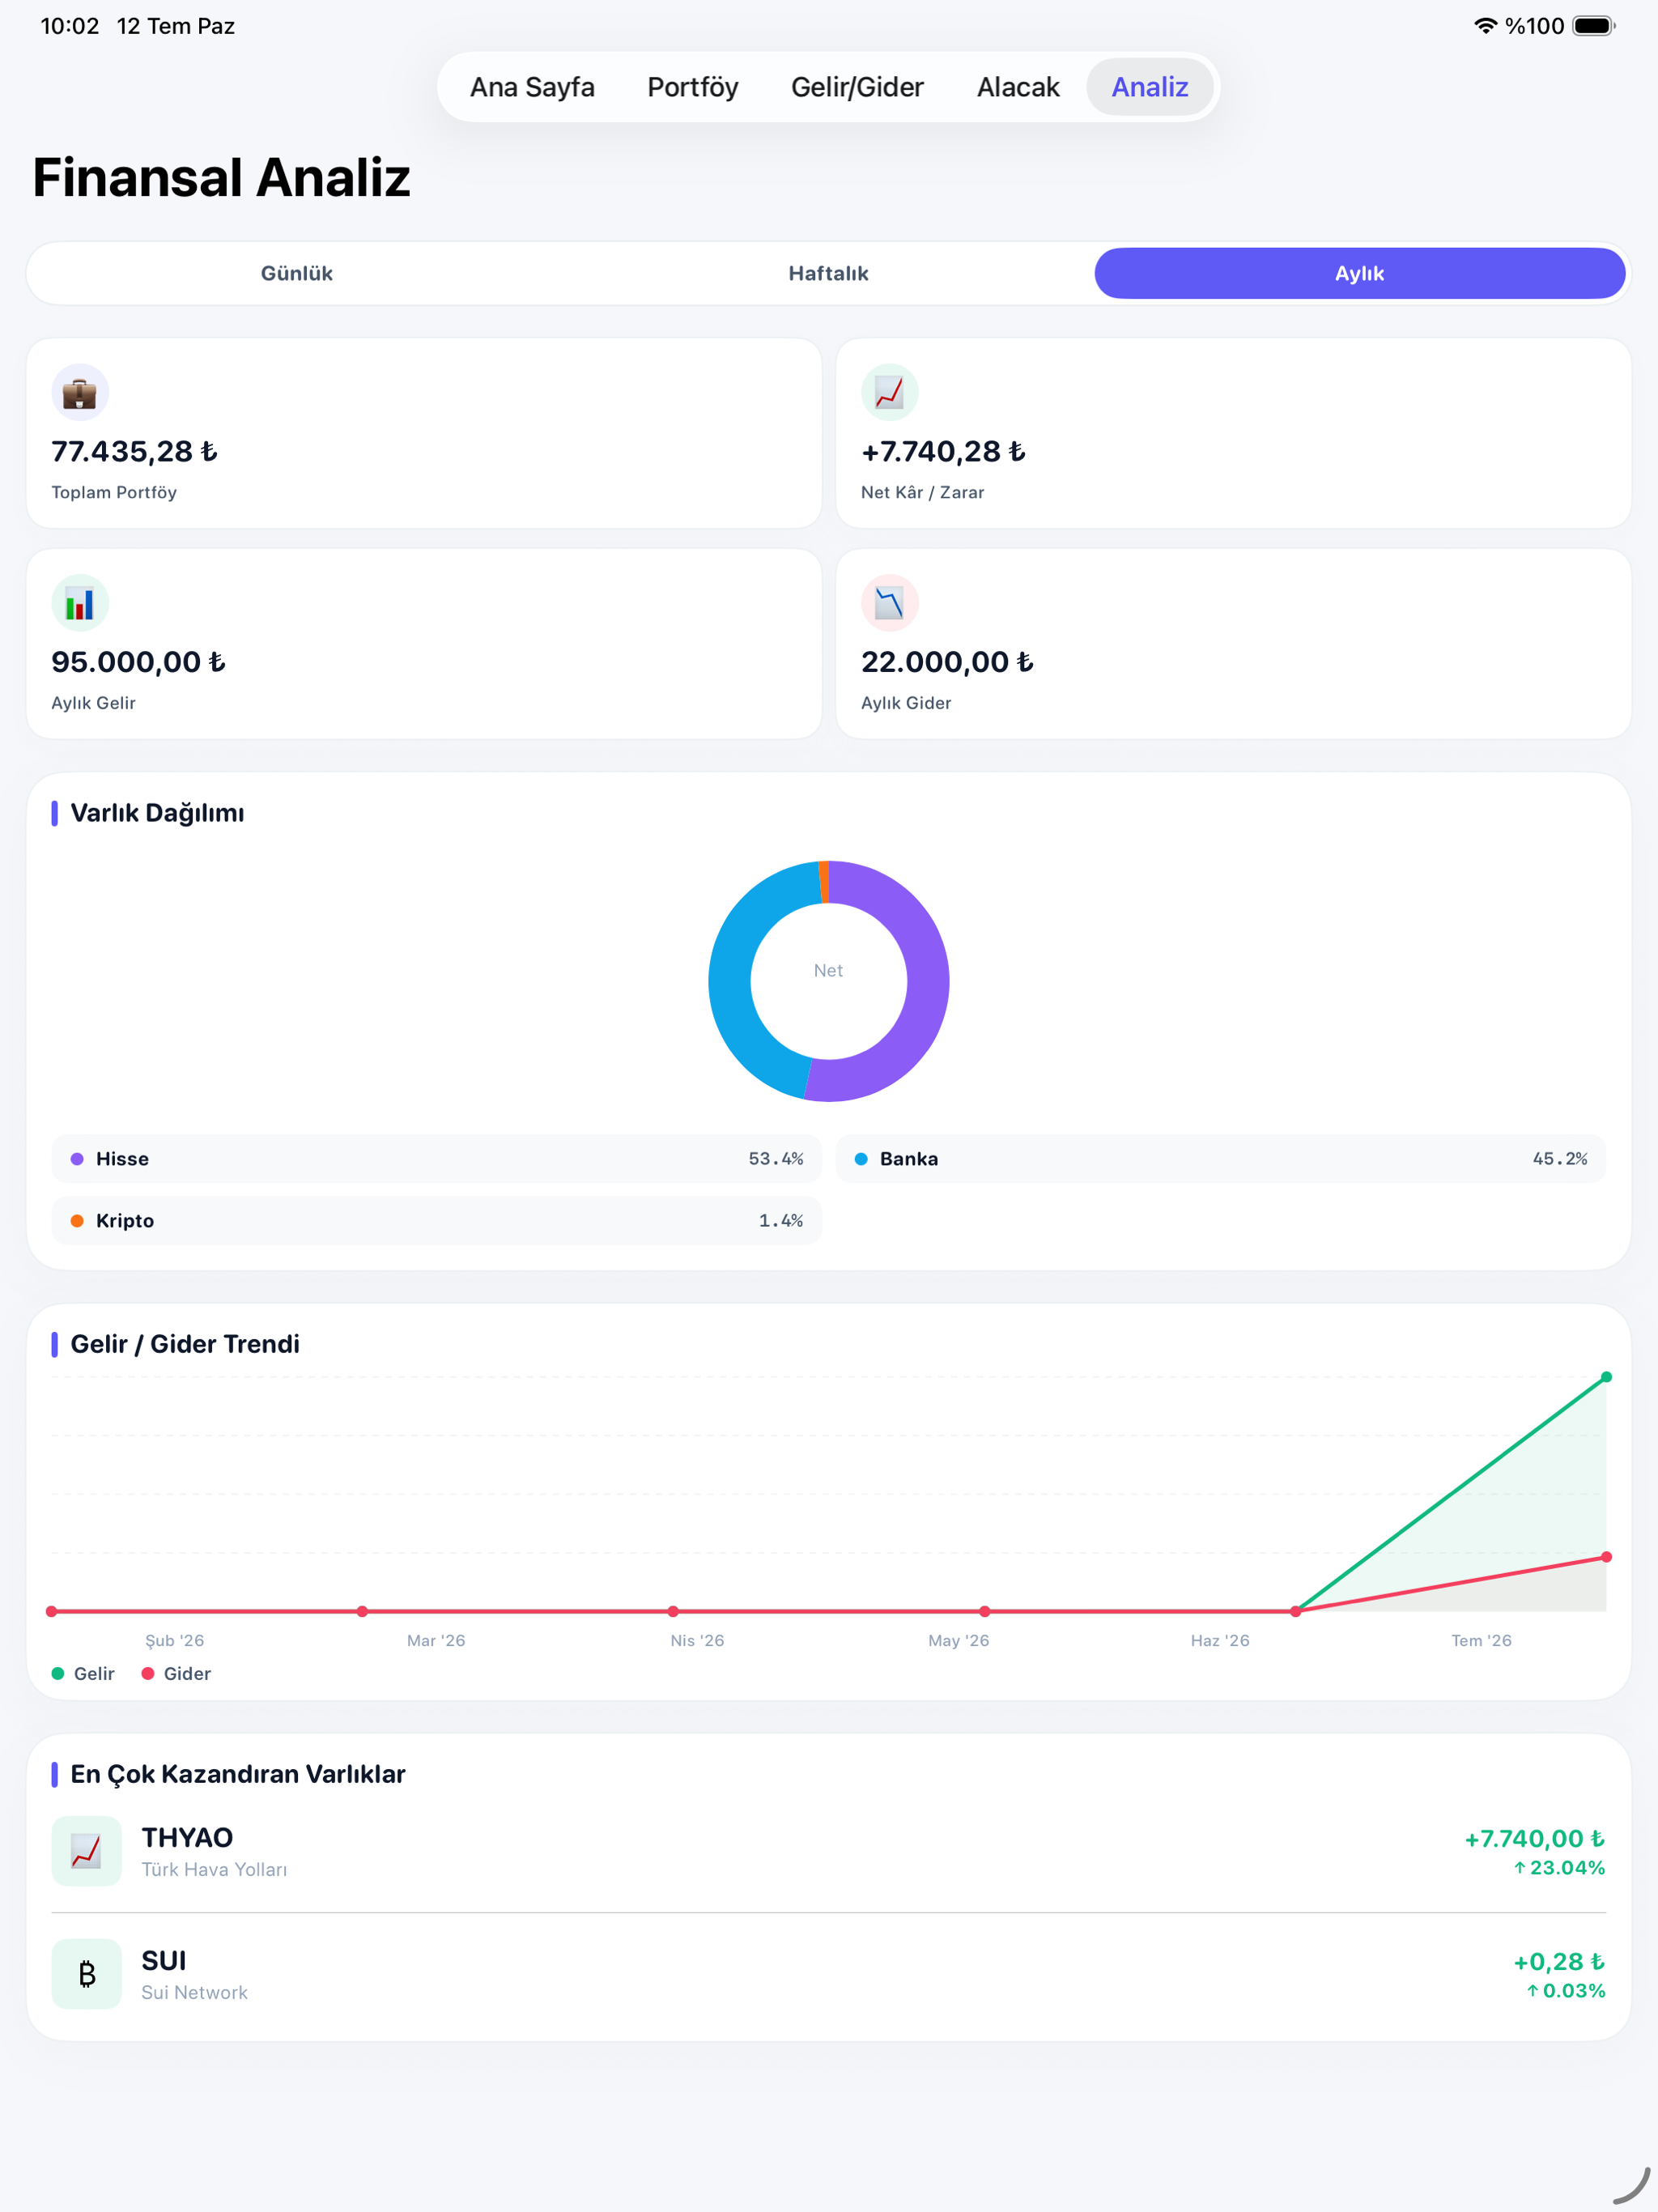Open the Ana Sayfa tab
Image resolution: width=1658 pixels, height=2212 pixels.
click(532, 87)
